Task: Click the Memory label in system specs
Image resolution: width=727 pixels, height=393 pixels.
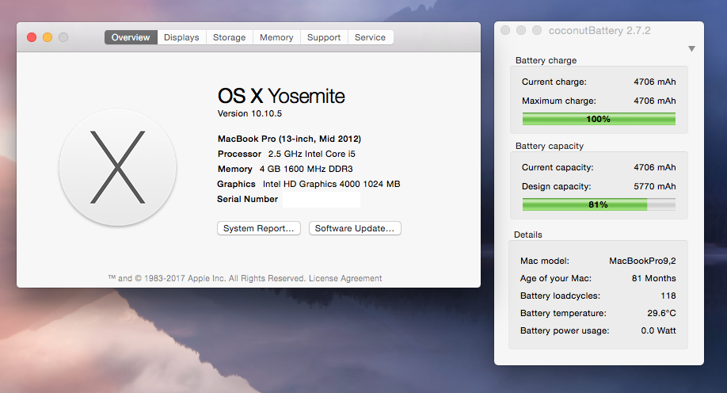Action: pos(235,169)
